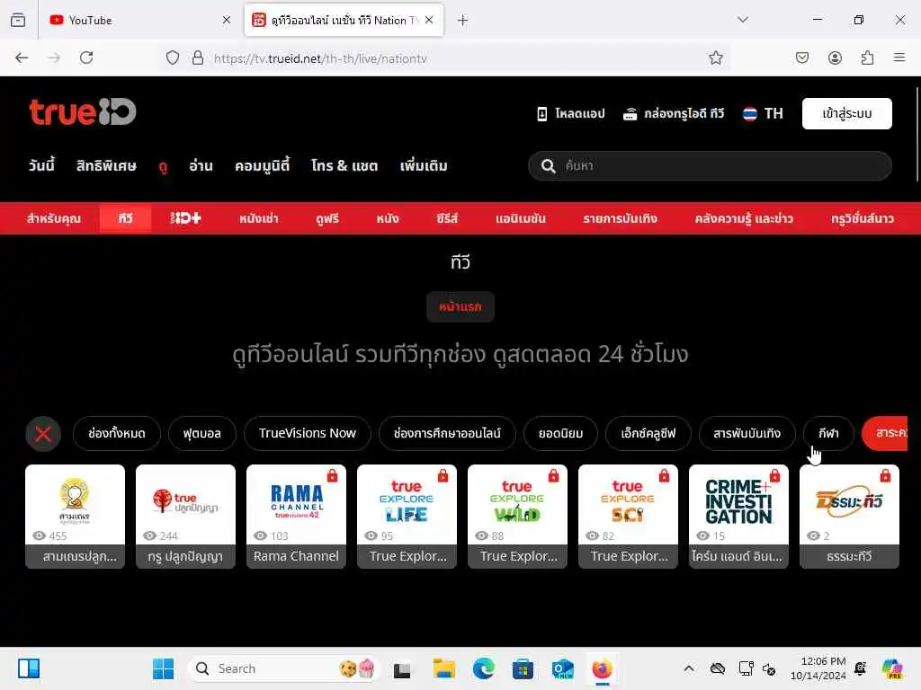The image size is (921, 690).
Task: Open the ทรูวิชั่นส์นาว tab
Action: [x=863, y=218]
